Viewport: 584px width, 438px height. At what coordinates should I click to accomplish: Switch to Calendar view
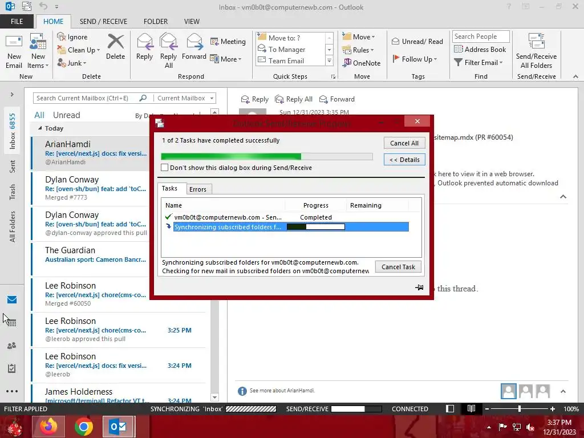coord(12,323)
